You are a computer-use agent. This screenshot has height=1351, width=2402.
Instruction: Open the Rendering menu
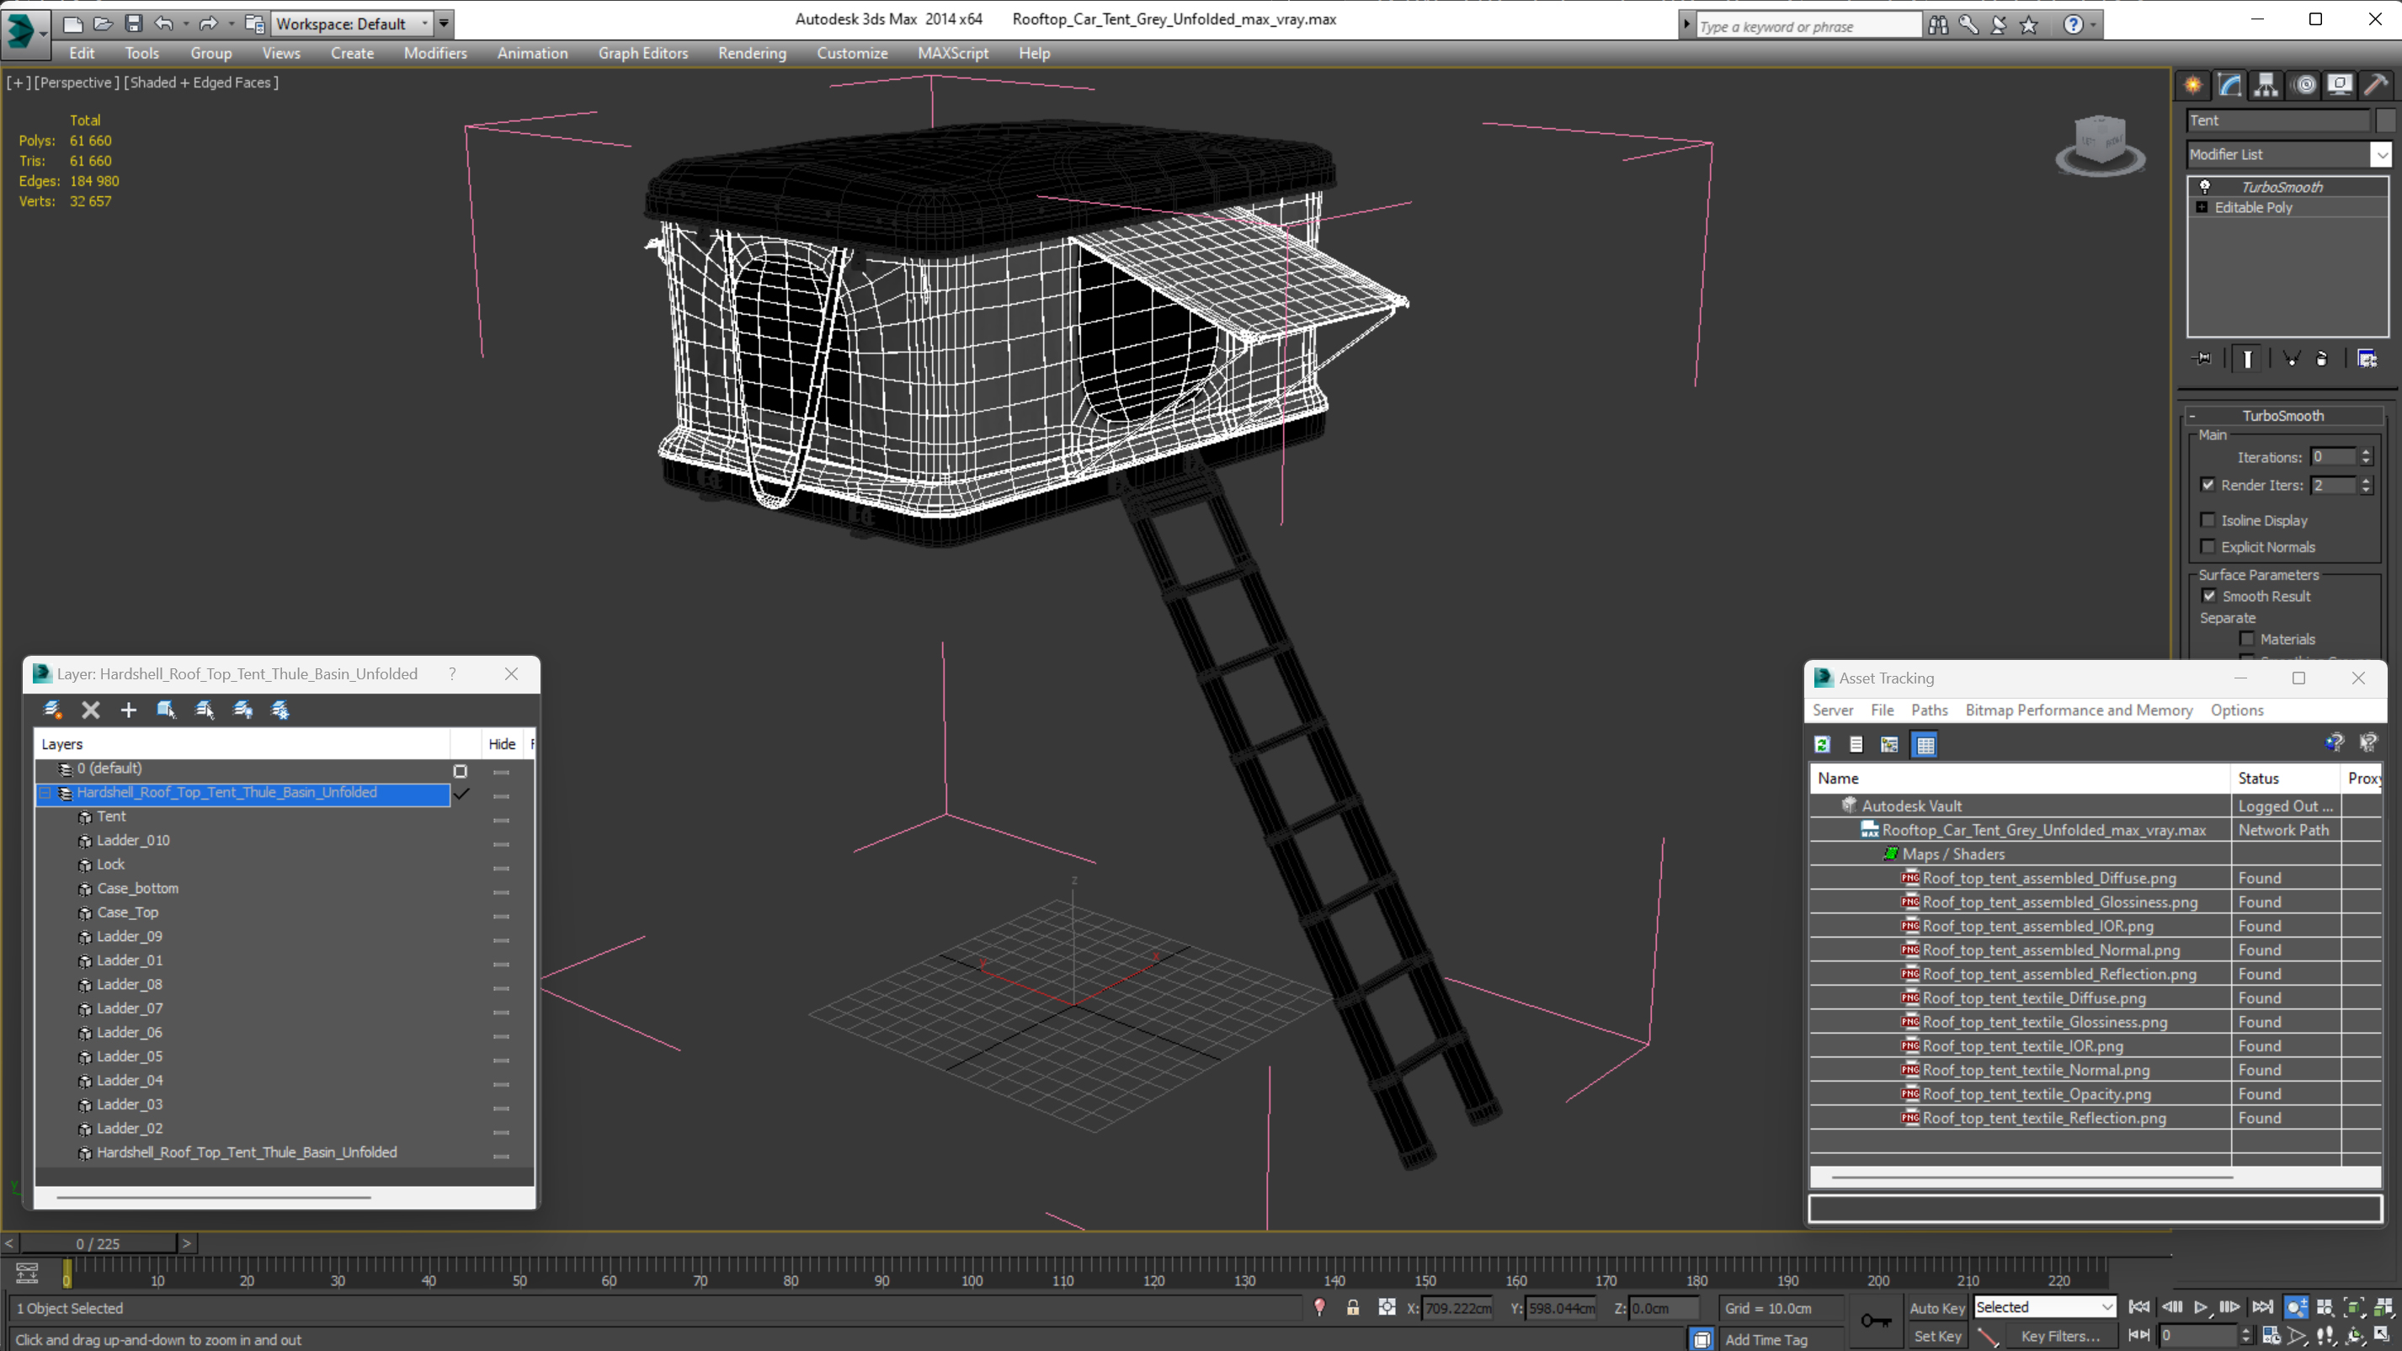click(752, 53)
